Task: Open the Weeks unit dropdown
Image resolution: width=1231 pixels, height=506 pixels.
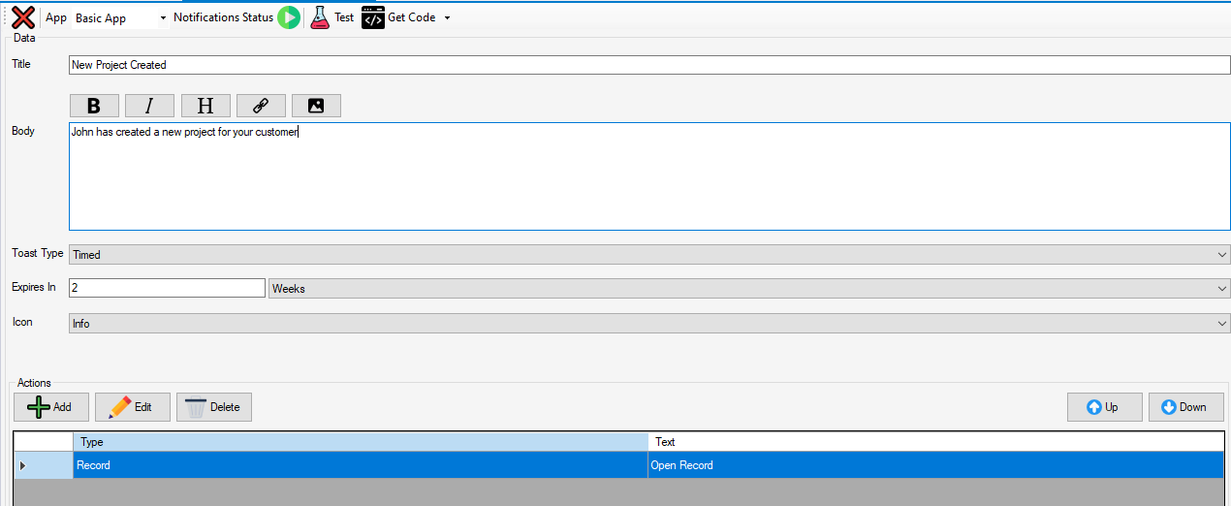Action: [749, 288]
